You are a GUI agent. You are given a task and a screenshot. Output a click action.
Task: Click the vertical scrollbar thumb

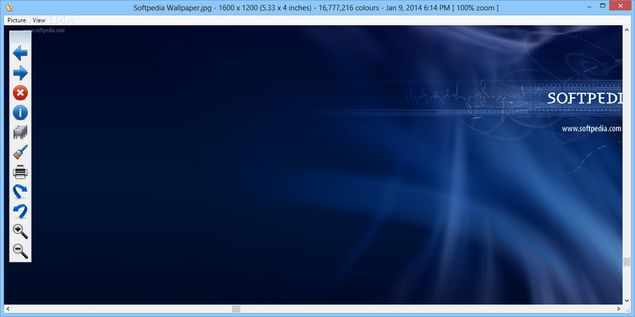(x=627, y=262)
